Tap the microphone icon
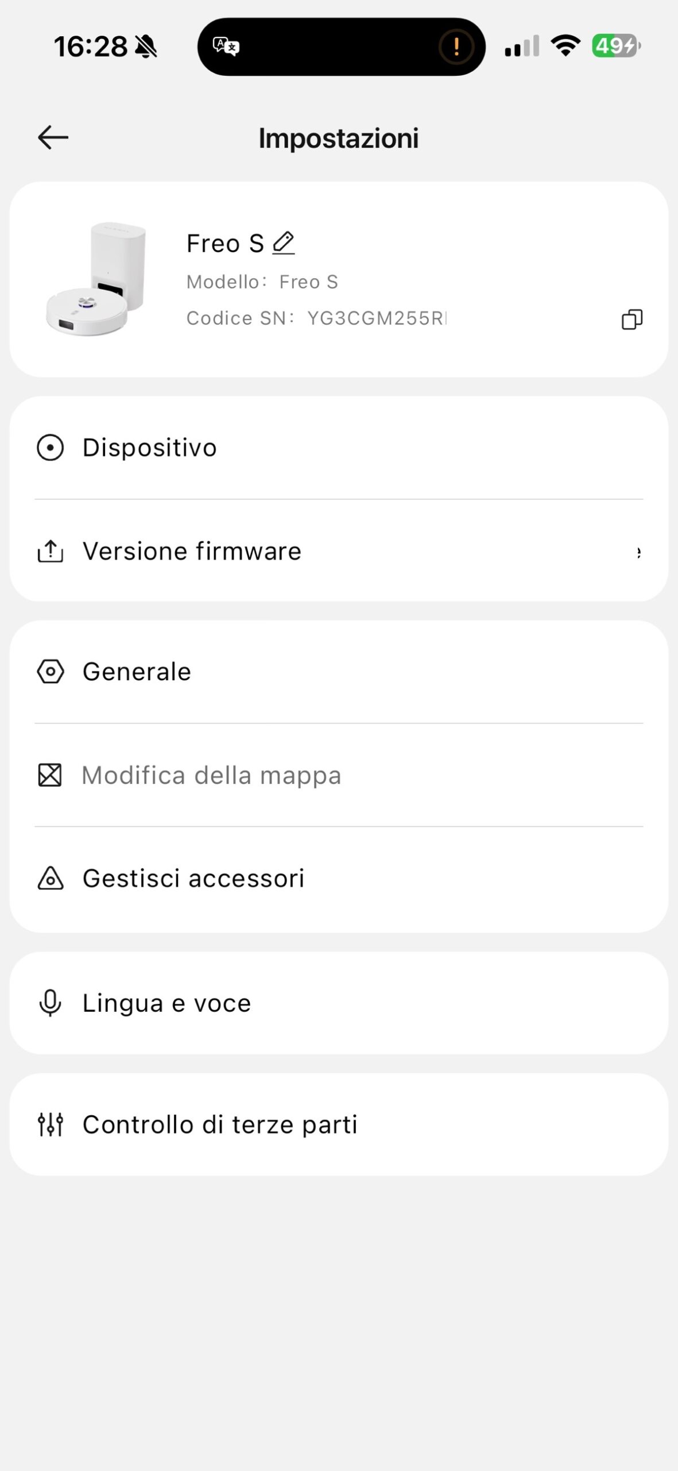The image size is (678, 1471). (51, 1003)
